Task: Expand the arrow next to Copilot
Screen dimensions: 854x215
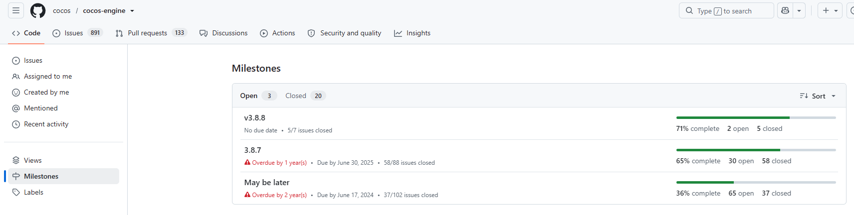Action: click(x=799, y=10)
